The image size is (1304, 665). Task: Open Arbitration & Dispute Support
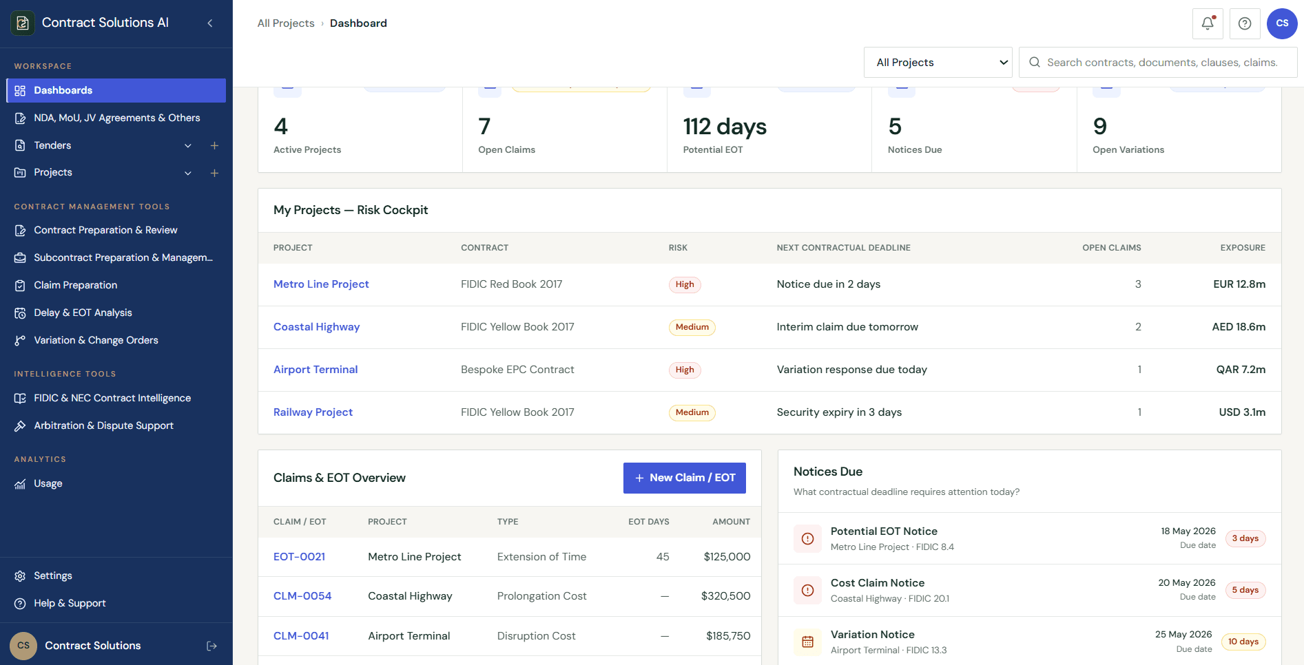point(116,426)
